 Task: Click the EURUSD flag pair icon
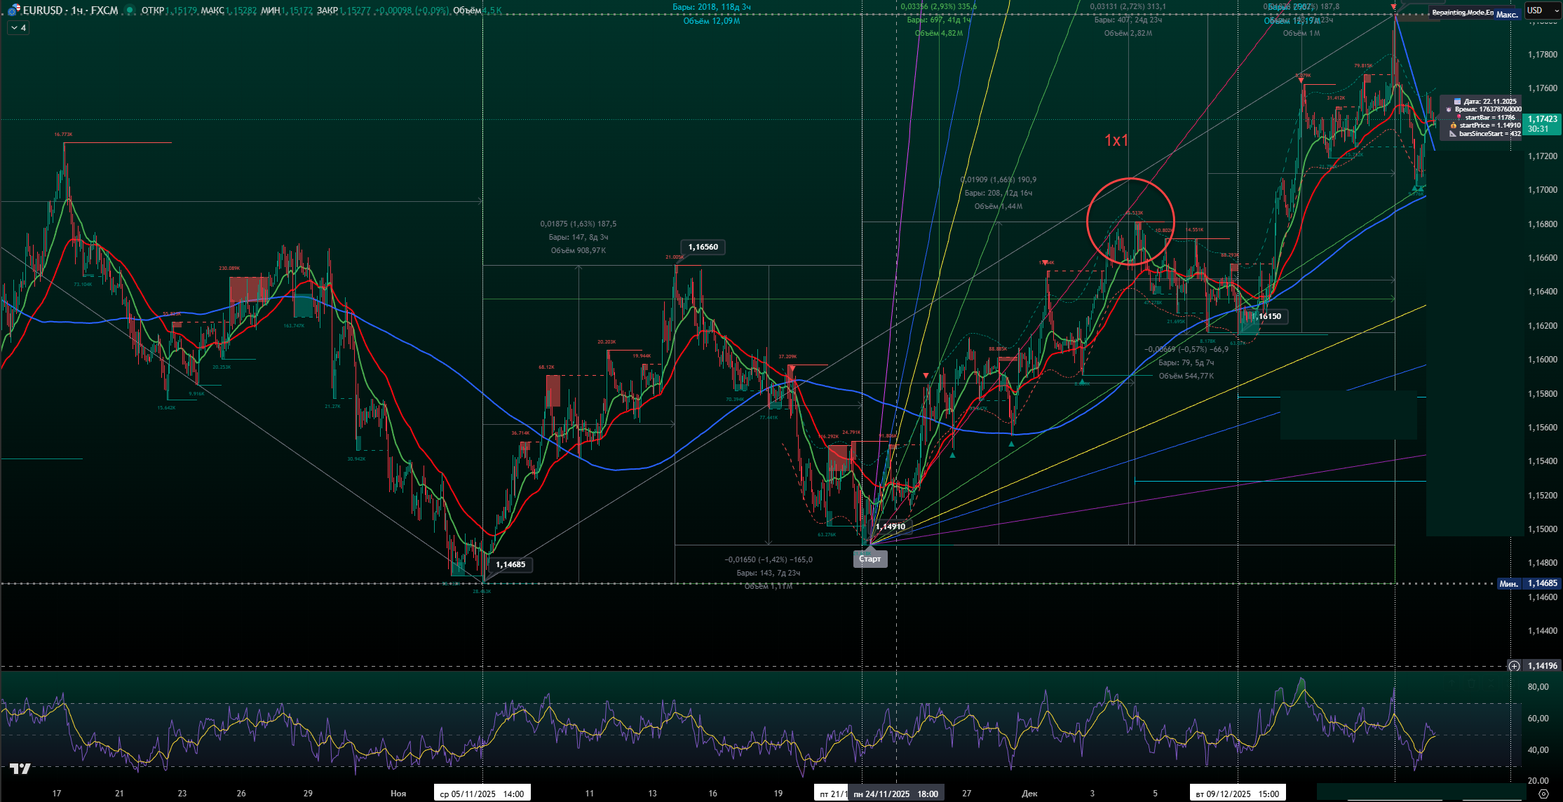pos(14,10)
